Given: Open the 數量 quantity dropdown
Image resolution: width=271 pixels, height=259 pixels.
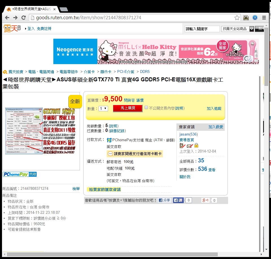Looking at the screenshot, I should [x=103, y=108].
